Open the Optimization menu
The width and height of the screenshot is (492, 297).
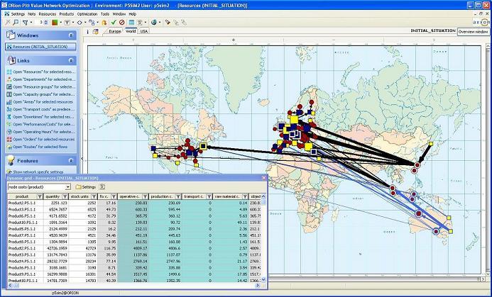coord(87,14)
